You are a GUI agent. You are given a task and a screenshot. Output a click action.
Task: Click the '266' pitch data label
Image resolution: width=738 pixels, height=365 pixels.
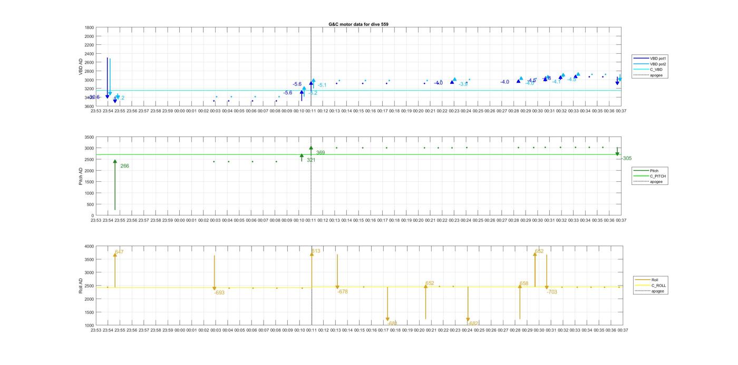pos(124,166)
